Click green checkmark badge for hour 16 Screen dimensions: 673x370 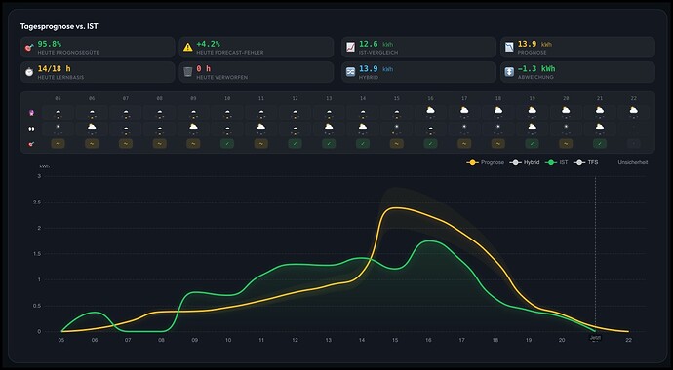point(430,144)
